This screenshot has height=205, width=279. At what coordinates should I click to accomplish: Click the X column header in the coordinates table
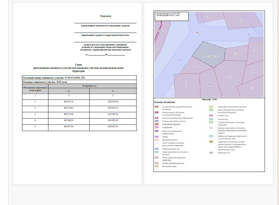pos(69,91)
